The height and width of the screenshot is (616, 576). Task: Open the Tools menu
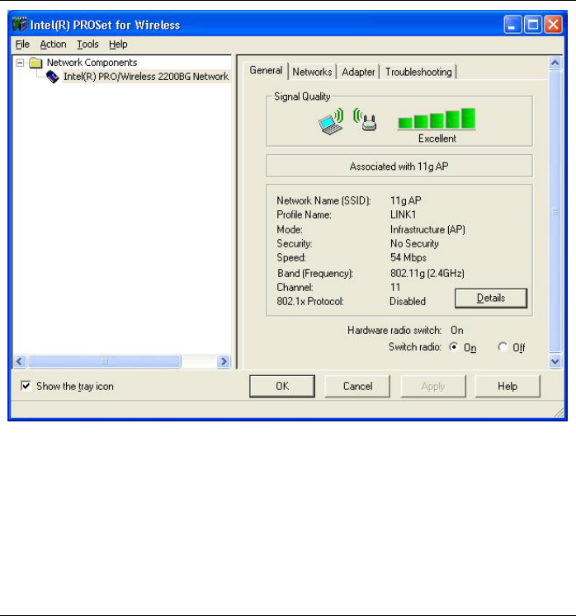[87, 45]
